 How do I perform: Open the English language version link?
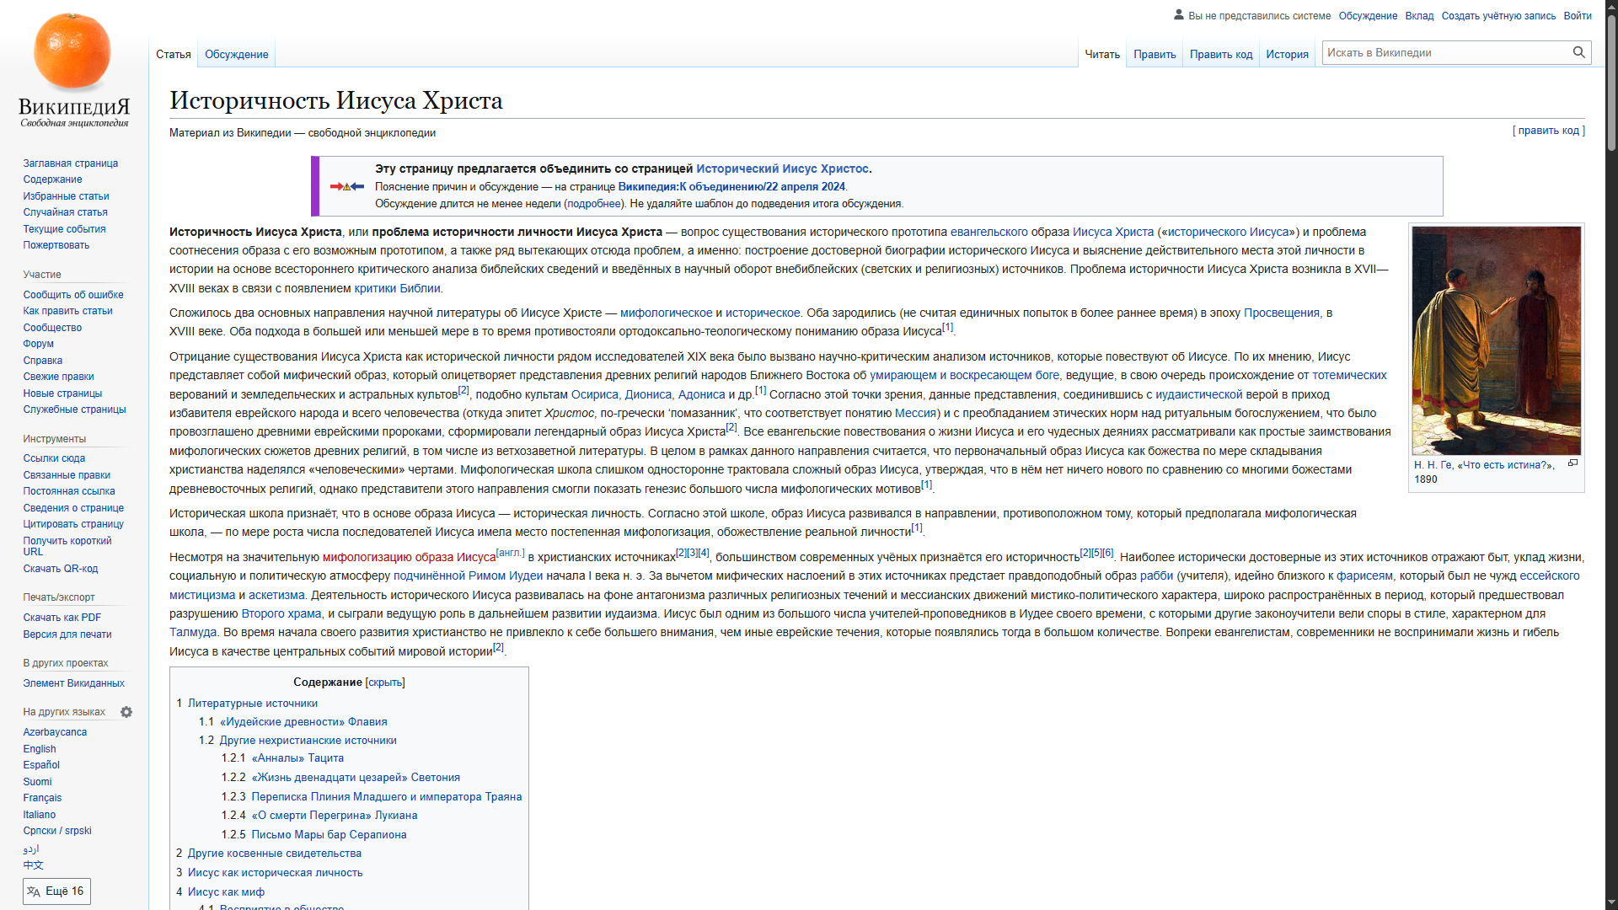(x=40, y=748)
